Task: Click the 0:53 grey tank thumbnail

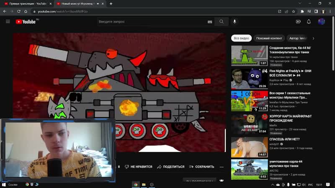Action: click(x=249, y=170)
